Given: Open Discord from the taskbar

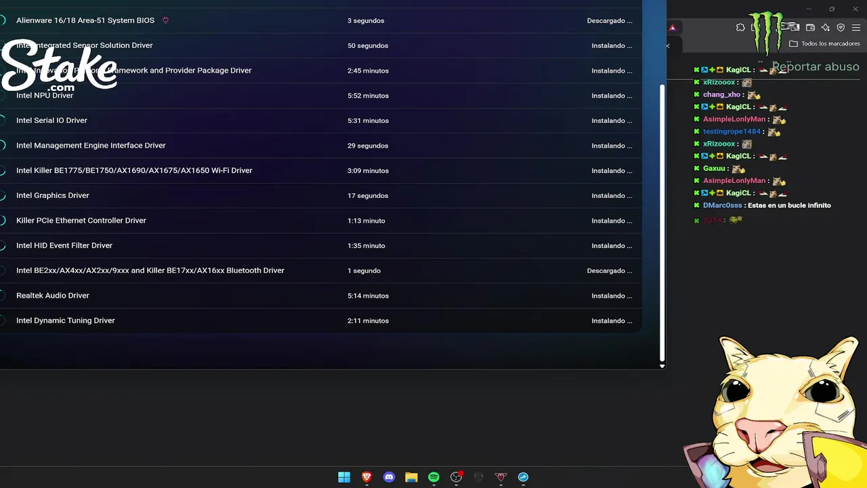Looking at the screenshot, I should (x=389, y=477).
